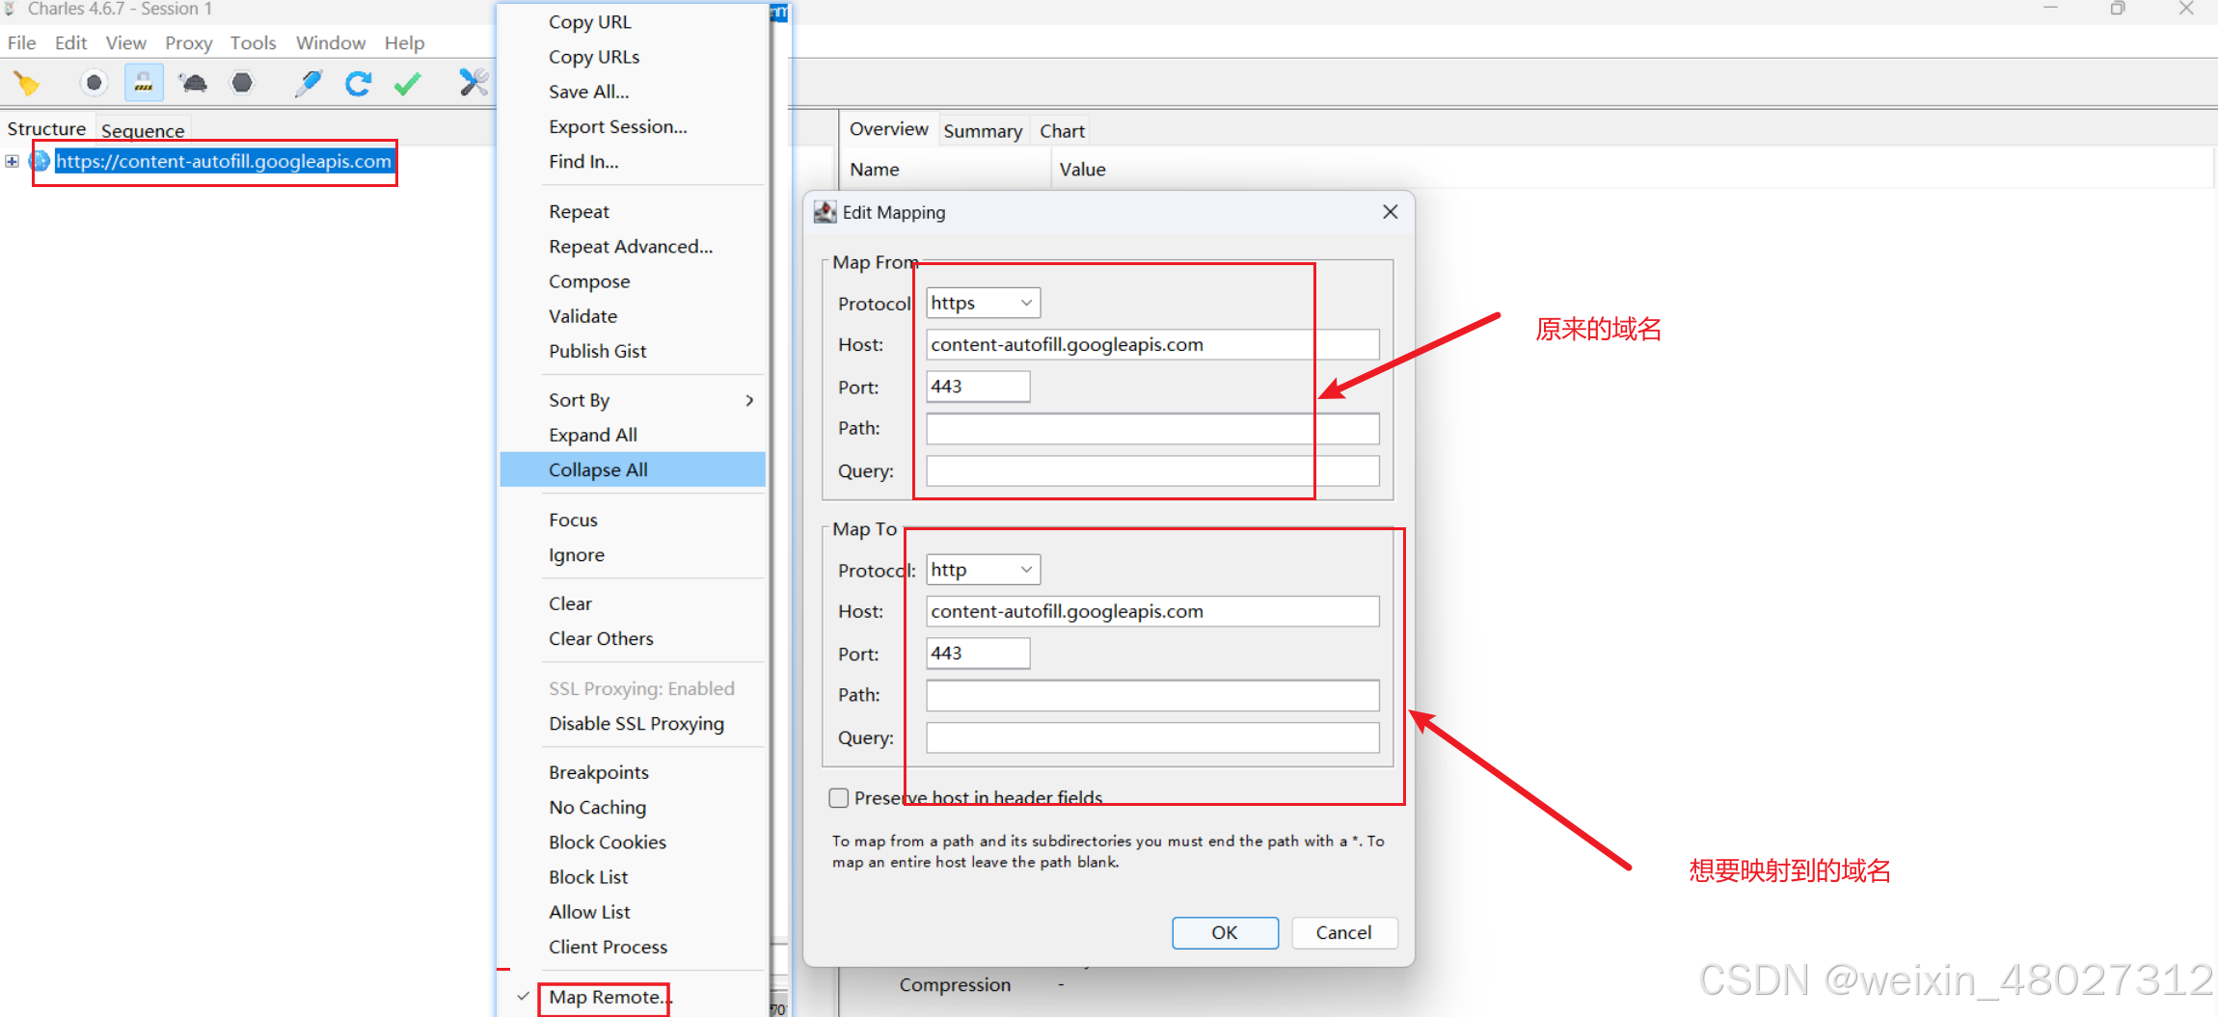2218x1017 pixels.
Task: Click the Map From Query field
Action: 1152,471
